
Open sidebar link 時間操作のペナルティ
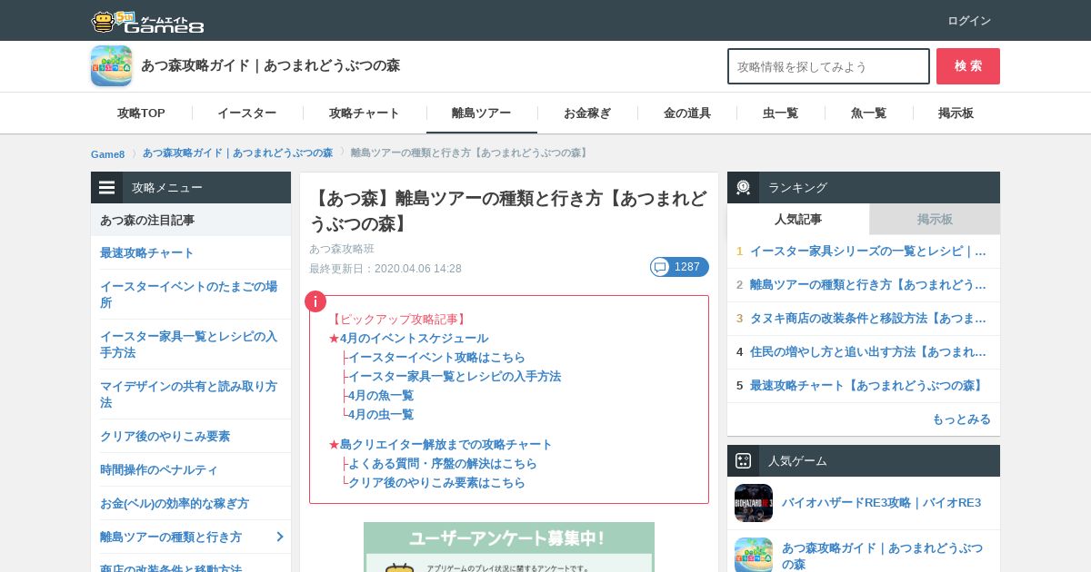[x=159, y=470]
